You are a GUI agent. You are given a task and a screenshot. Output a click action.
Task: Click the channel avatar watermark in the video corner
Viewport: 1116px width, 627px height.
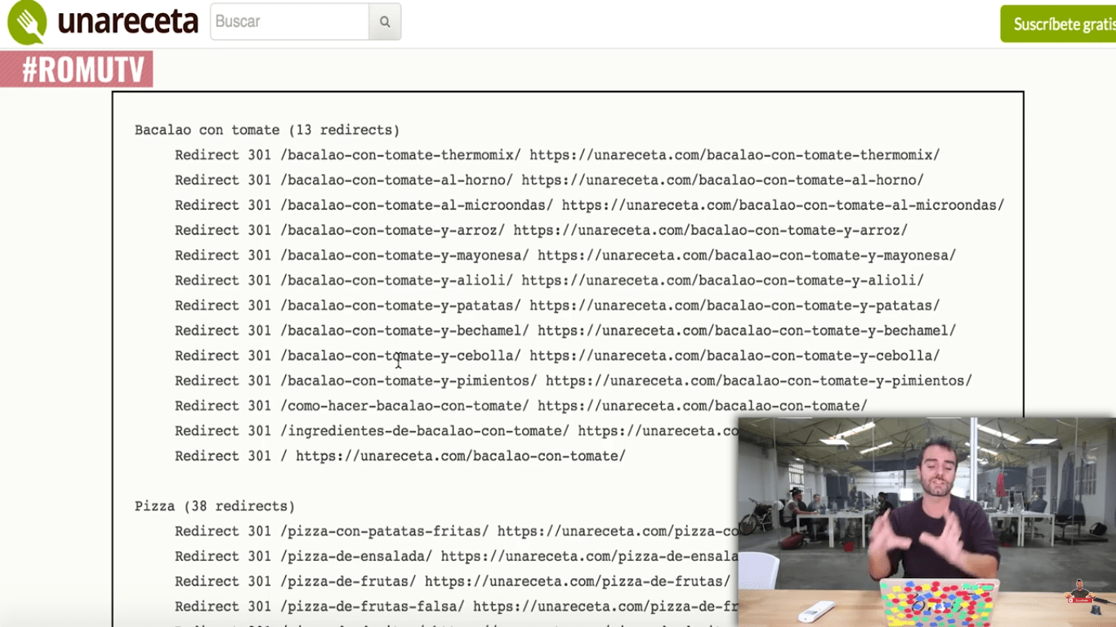[x=1081, y=592]
